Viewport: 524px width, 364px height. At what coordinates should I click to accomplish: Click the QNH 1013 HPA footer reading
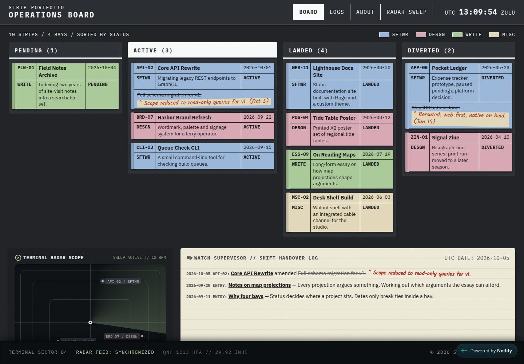(x=205, y=352)
